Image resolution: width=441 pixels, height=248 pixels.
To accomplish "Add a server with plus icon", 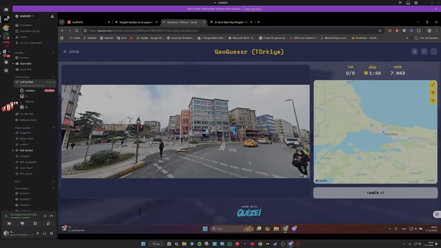I will [x=6, y=62].
